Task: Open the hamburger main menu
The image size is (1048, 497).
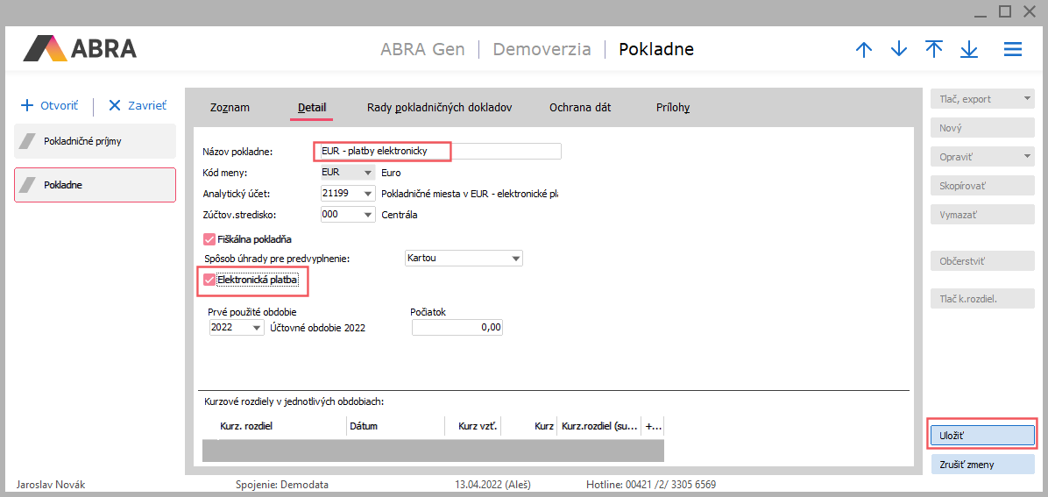Action: coord(1013,50)
